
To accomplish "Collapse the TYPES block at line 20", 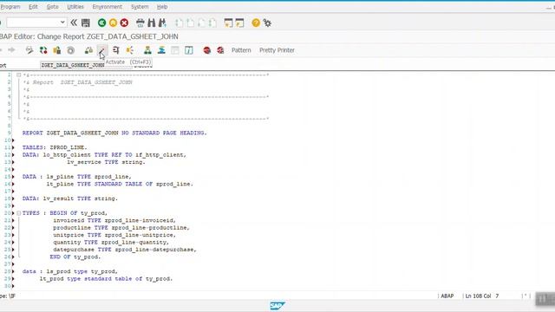I will click(x=19, y=213).
